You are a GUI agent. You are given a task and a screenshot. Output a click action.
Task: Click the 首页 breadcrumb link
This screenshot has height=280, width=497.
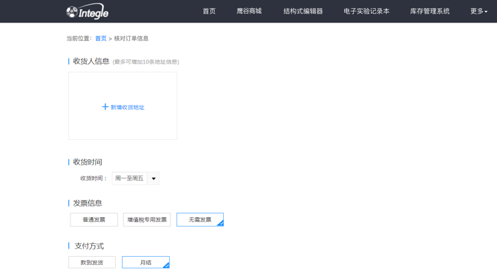coord(101,39)
